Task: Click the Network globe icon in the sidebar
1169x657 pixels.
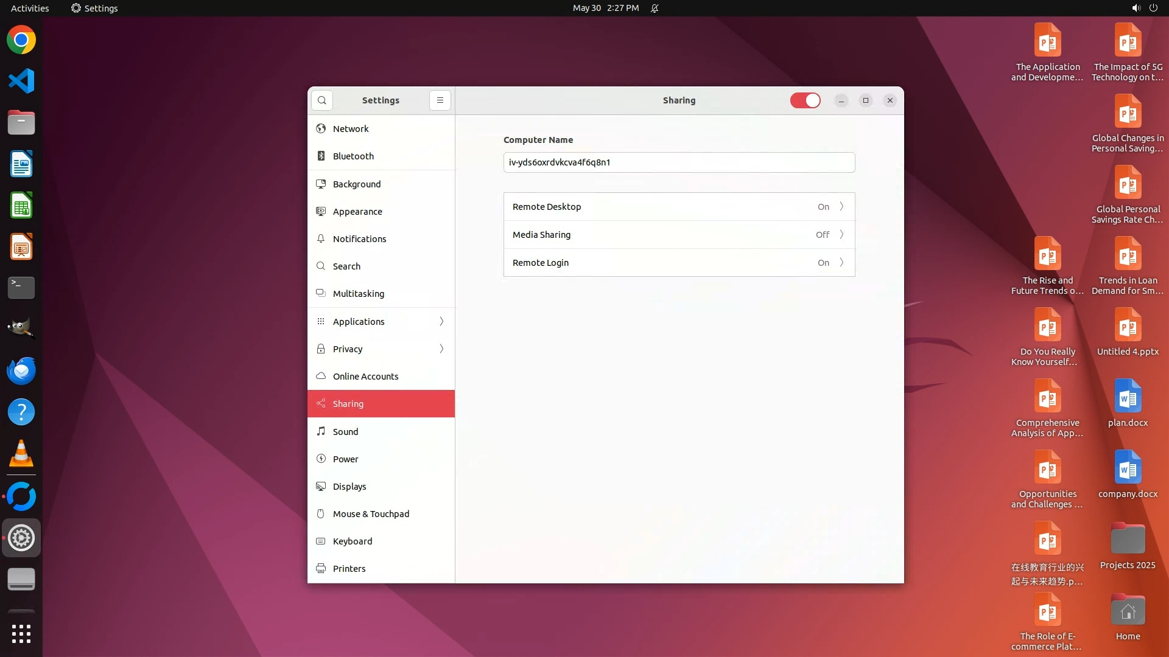Action: coord(321,129)
